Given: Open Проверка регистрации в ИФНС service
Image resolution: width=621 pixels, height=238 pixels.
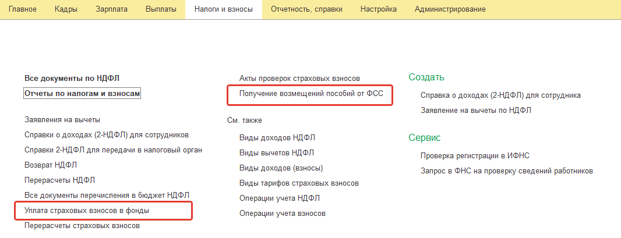Looking at the screenshot, I should click(475, 156).
